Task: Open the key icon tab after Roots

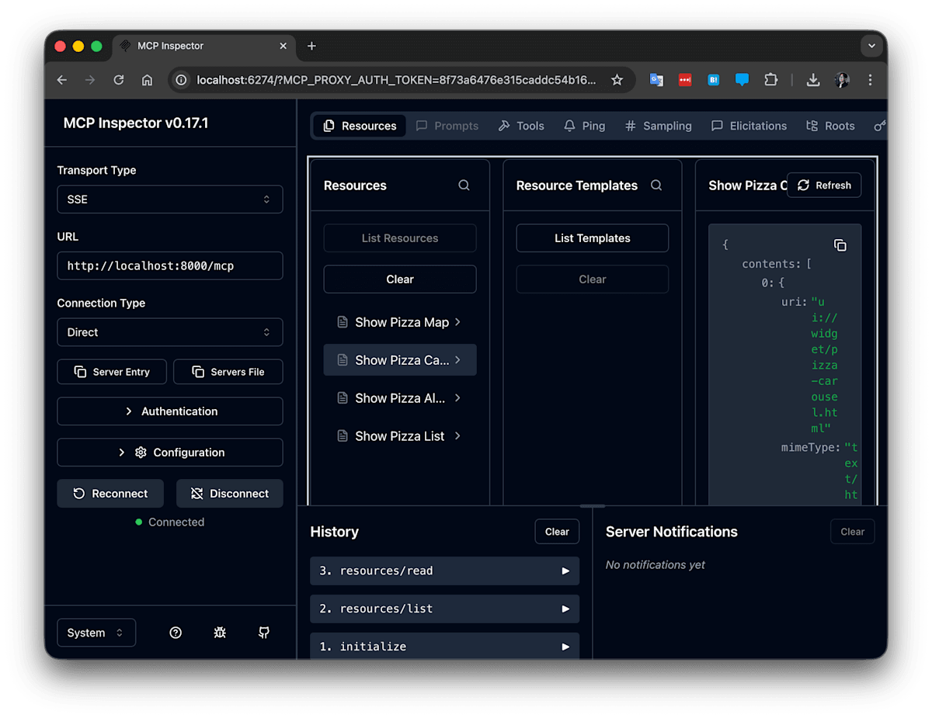Action: (880, 126)
